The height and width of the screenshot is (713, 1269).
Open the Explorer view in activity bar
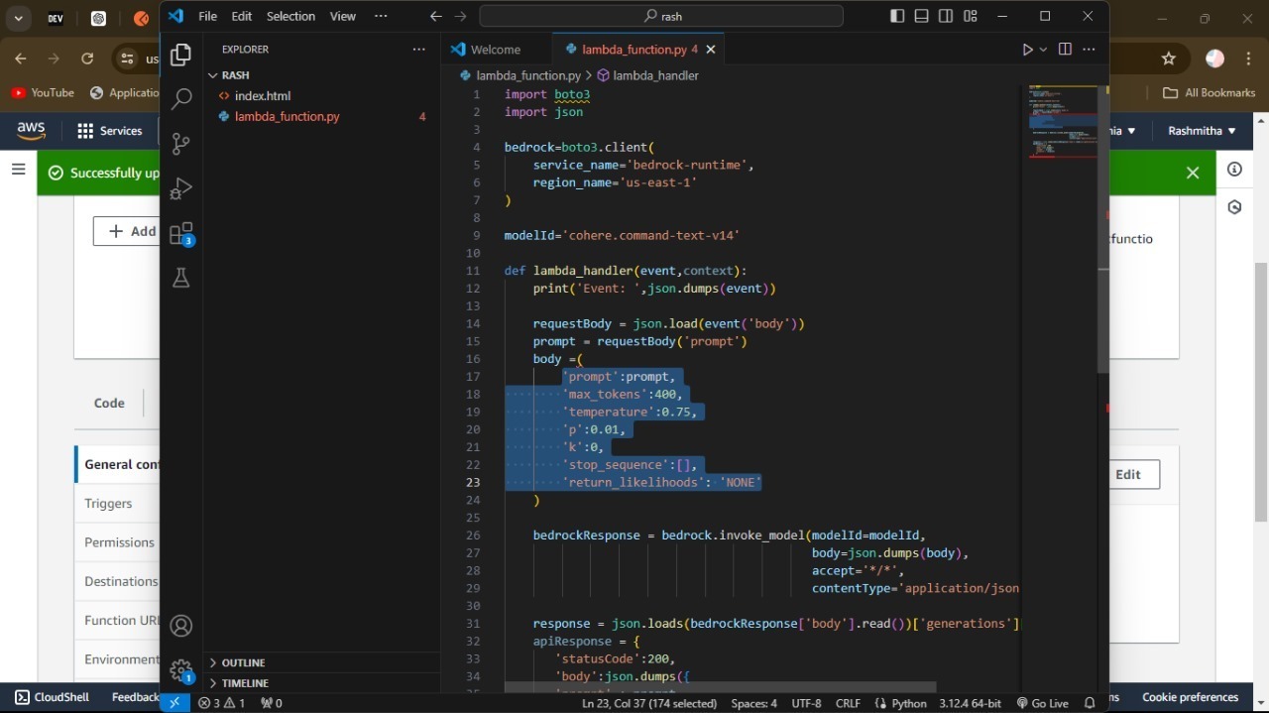(x=180, y=56)
